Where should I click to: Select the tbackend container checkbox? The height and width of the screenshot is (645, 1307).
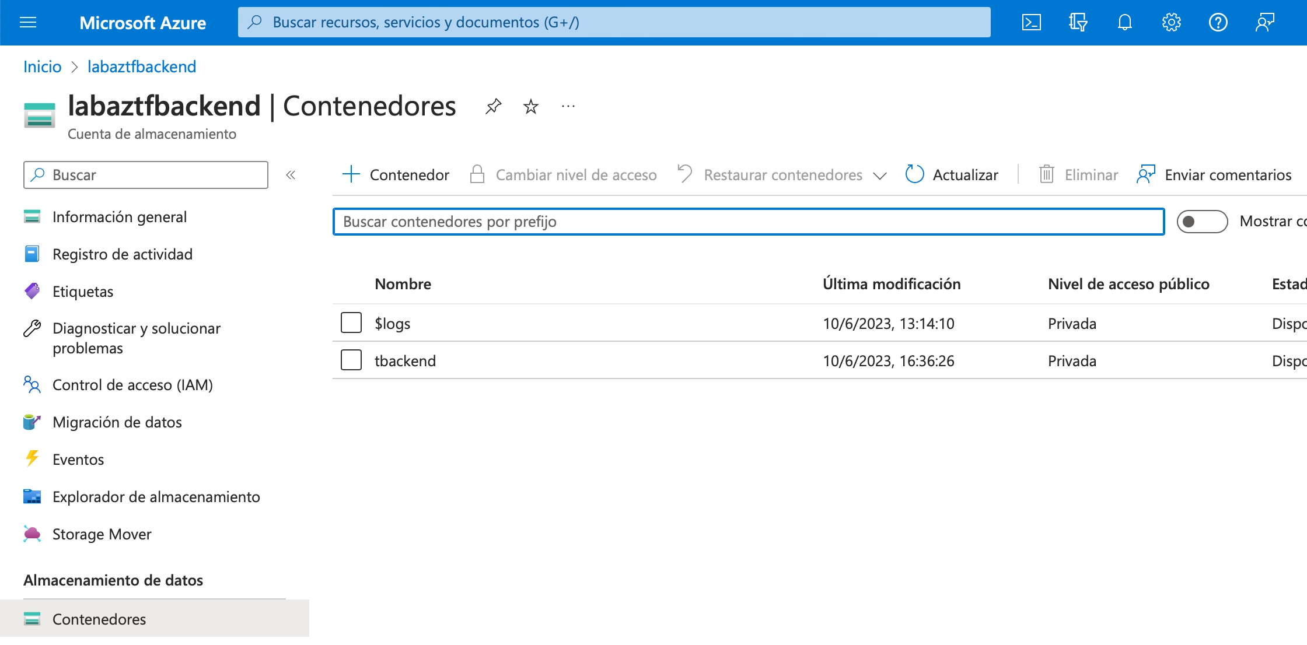point(351,360)
